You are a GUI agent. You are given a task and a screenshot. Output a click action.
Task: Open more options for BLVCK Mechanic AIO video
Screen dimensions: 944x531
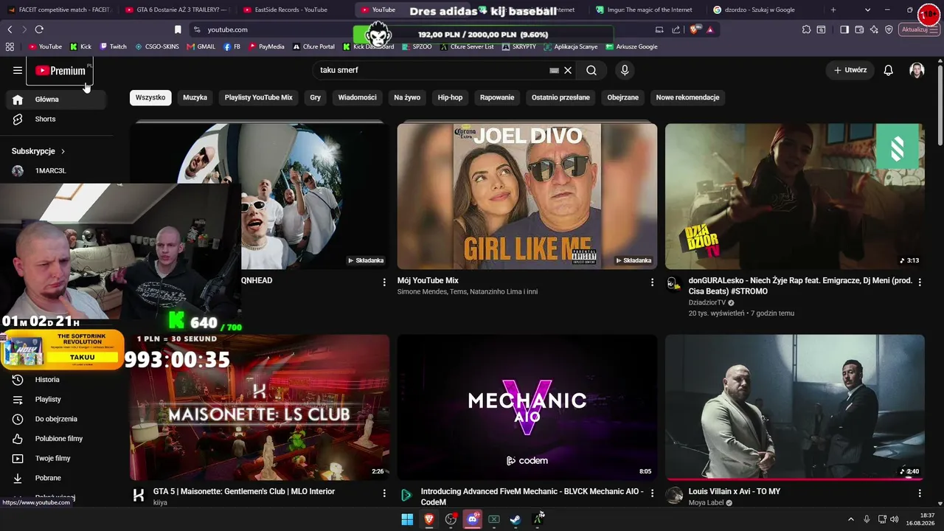[652, 493]
